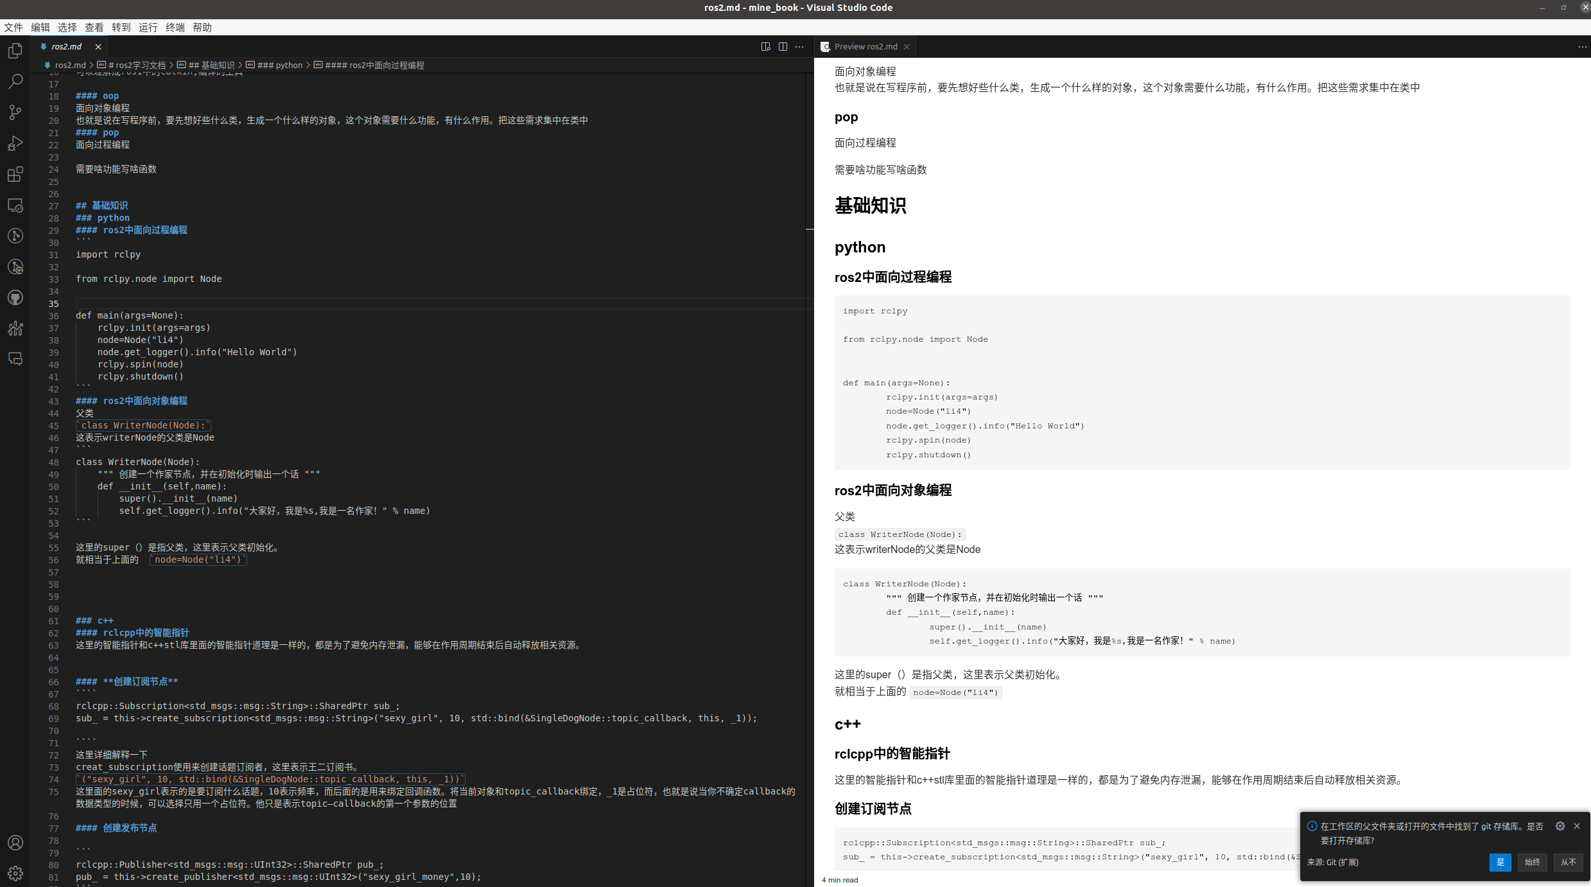Screen dimensions: 1591x887
Task: Open the Search view icon
Action: tap(15, 82)
